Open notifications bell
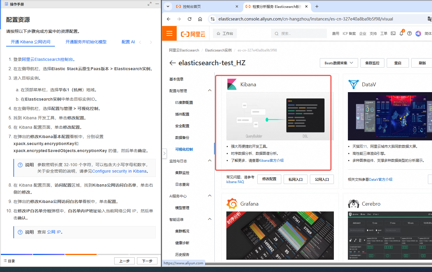 pyautogui.click(x=401, y=34)
